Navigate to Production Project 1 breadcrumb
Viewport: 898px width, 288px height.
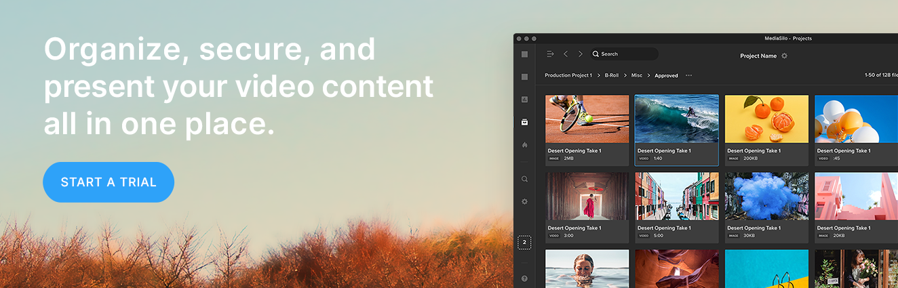[568, 76]
